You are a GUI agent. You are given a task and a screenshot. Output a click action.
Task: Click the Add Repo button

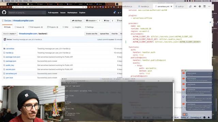click(x=77, y=21)
